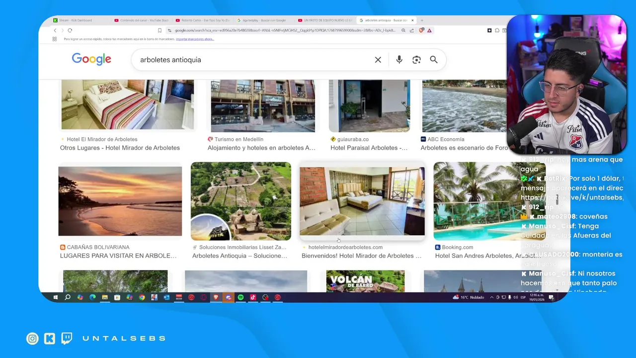Open File Explorer from taskbar

coord(105,297)
